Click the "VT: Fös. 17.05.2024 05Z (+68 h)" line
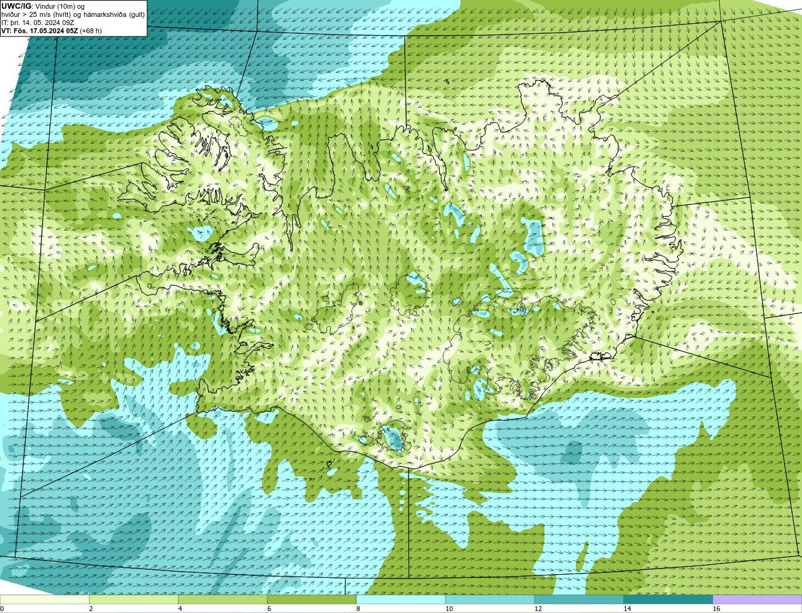802x613 pixels. [51, 31]
